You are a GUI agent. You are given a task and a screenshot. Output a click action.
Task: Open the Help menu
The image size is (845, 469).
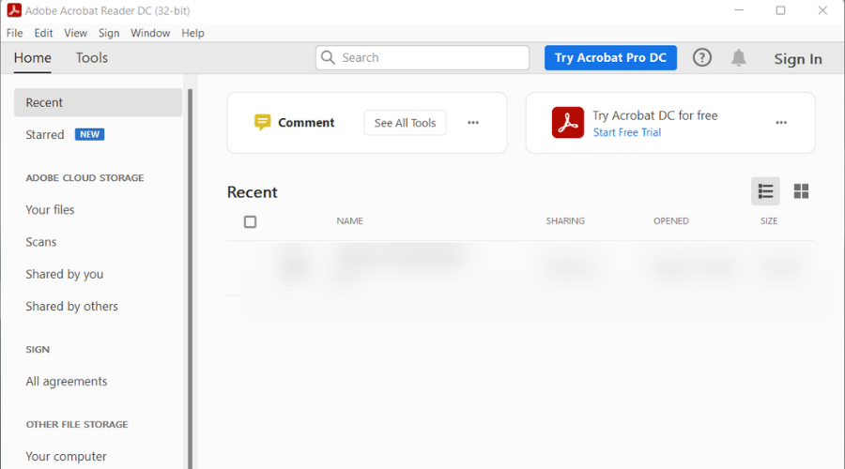click(192, 33)
